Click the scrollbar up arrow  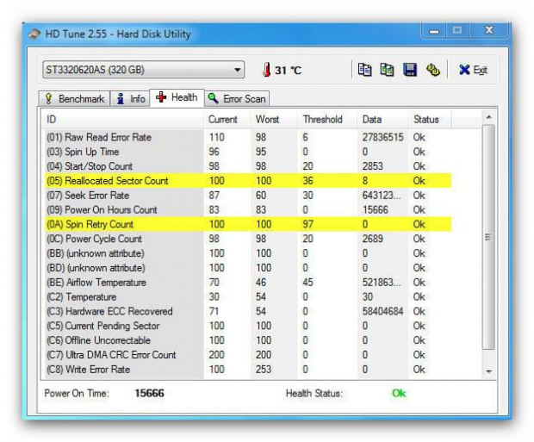click(x=488, y=117)
